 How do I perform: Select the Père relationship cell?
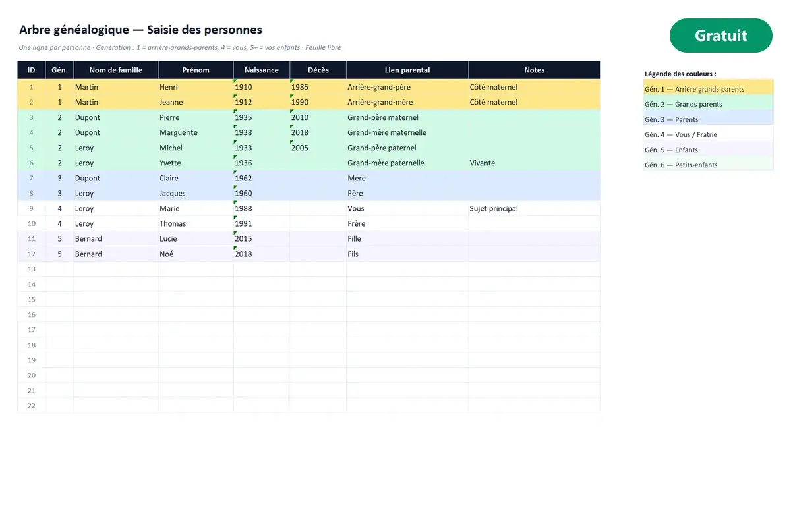[x=407, y=193]
